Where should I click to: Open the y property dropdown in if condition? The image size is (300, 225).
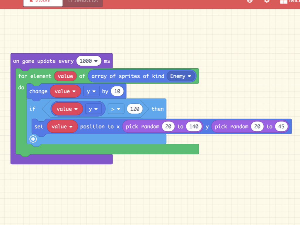93,109
